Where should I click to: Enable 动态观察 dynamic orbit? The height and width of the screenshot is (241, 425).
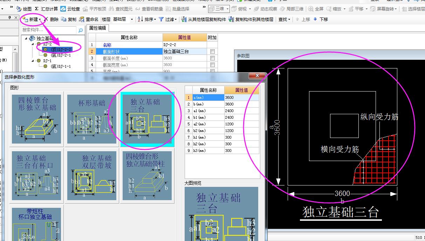pyautogui.click(x=266, y=9)
